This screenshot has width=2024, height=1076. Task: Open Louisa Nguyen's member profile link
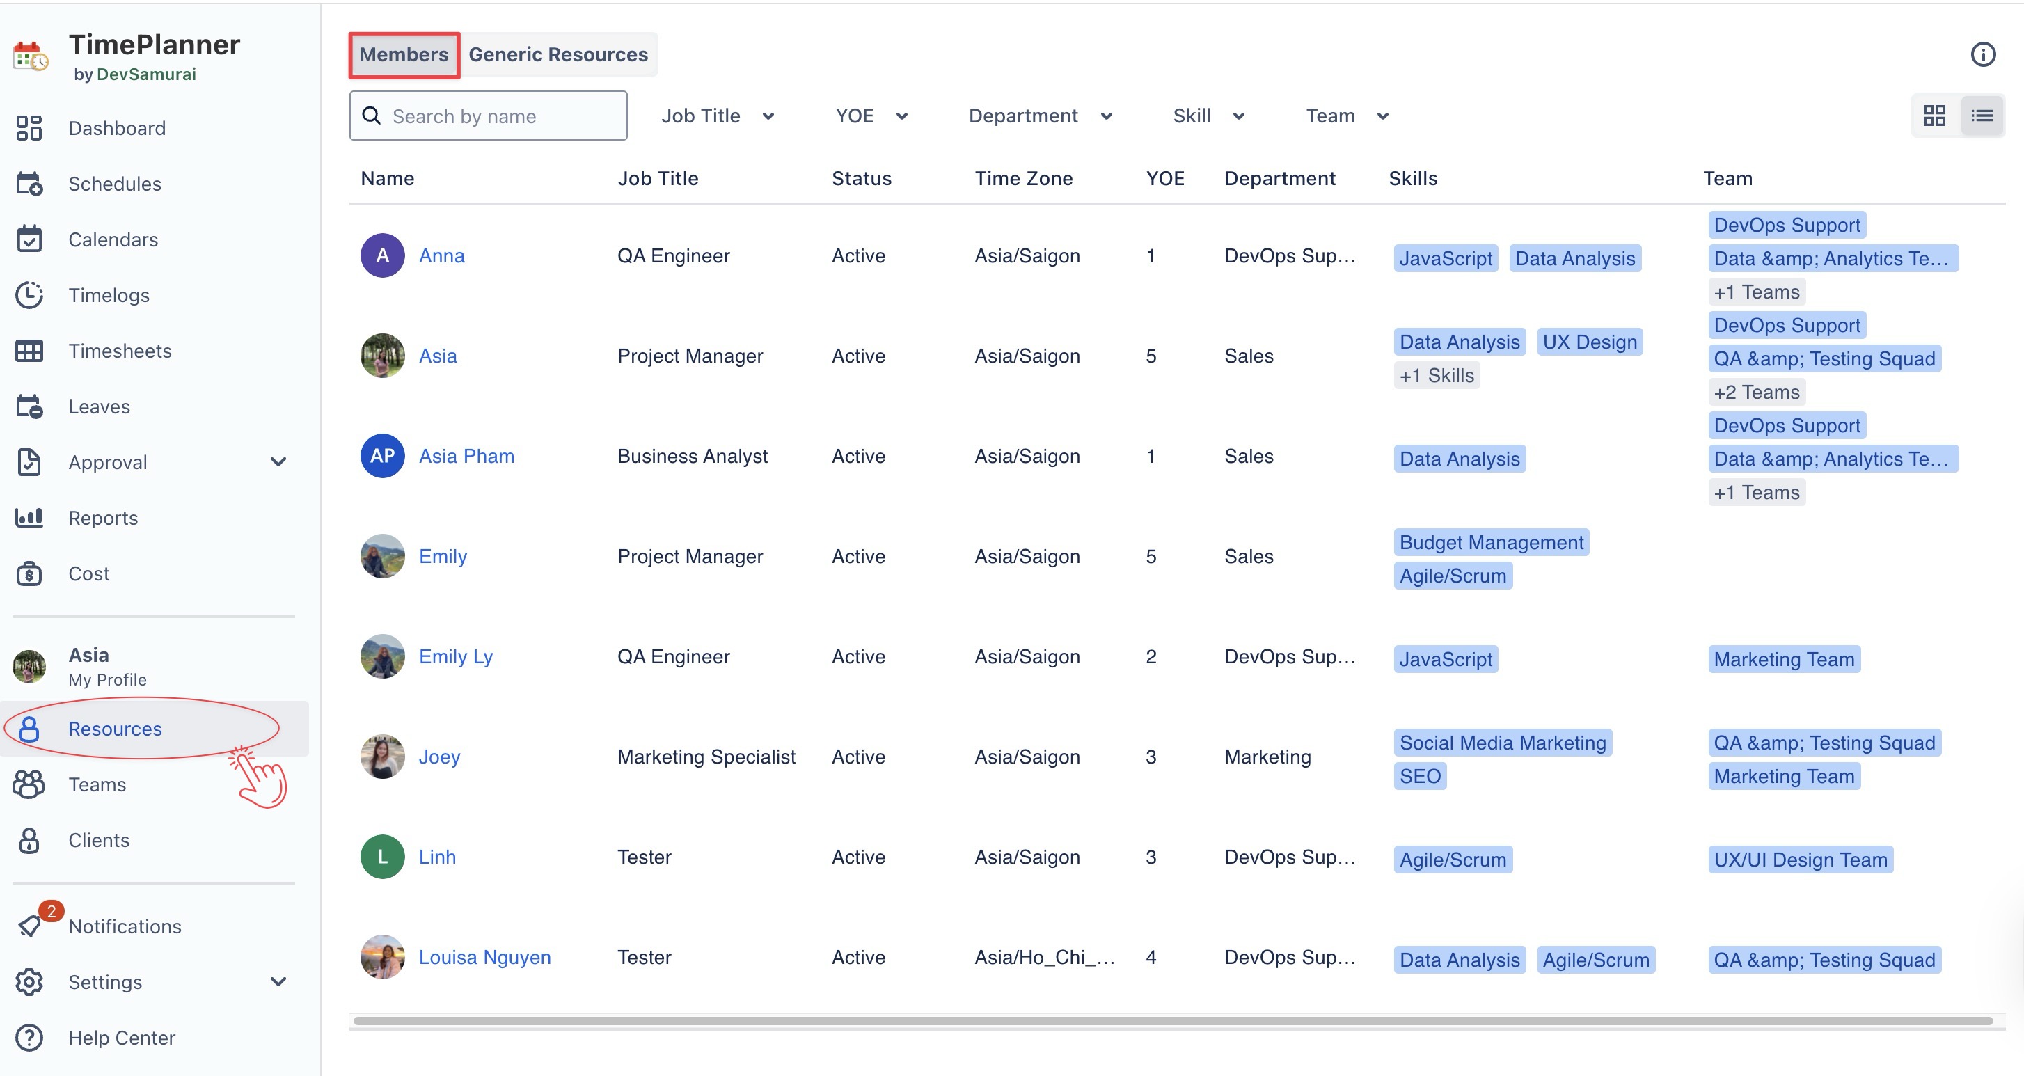(484, 957)
